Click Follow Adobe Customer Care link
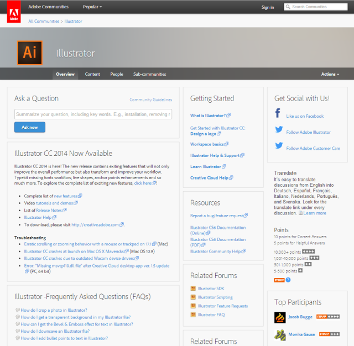 pos(313,148)
